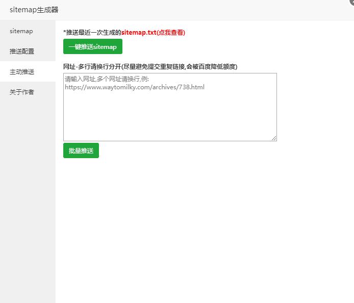Click the textarea resize grip handle
354x303 pixels.
pos(274,138)
